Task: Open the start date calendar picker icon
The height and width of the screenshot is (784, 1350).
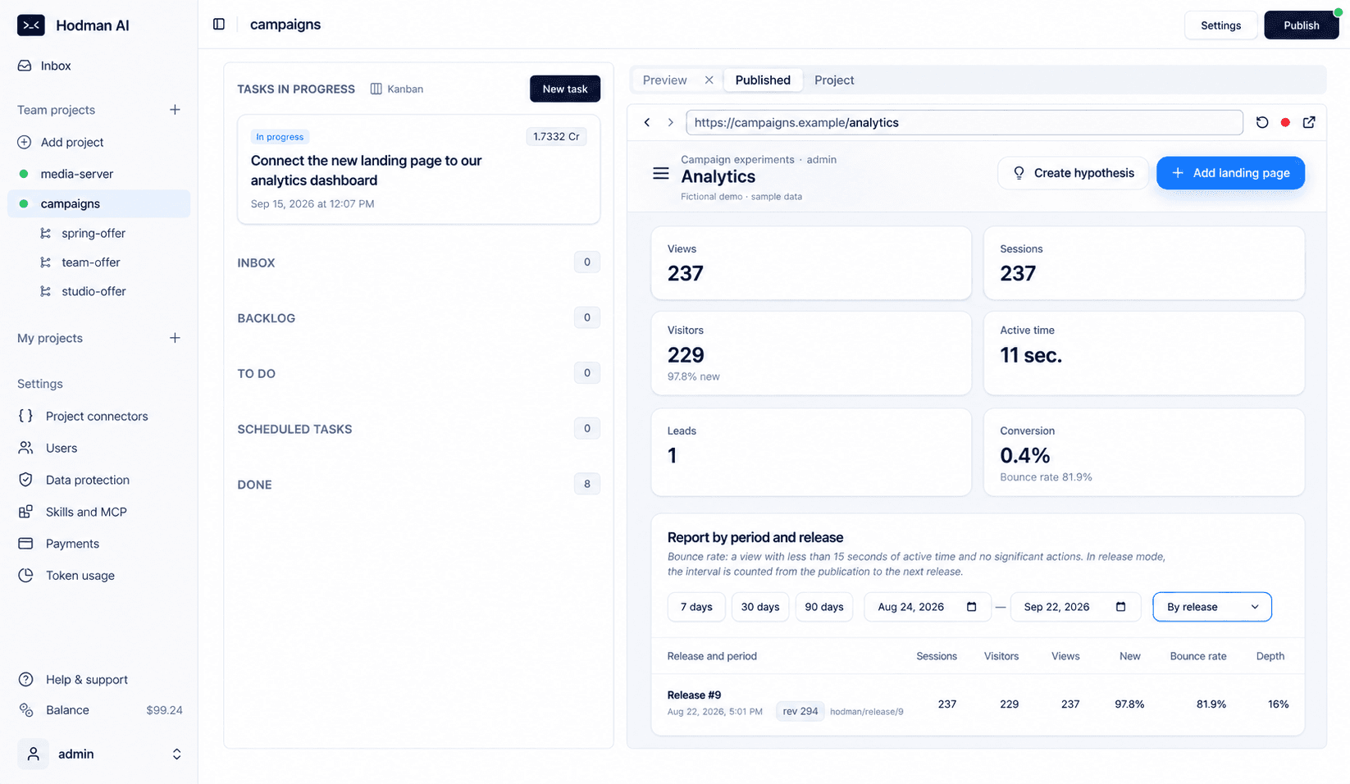Action: point(972,607)
